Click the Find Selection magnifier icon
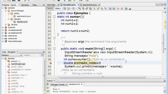The width and height of the screenshot is (168, 94). tap(80, 9)
